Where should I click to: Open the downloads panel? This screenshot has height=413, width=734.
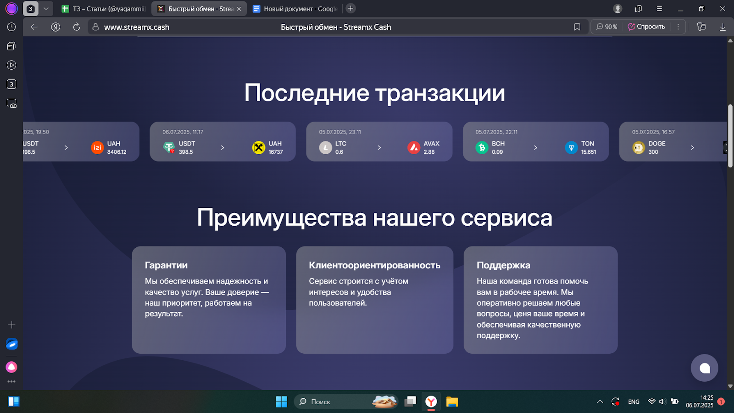(x=723, y=27)
